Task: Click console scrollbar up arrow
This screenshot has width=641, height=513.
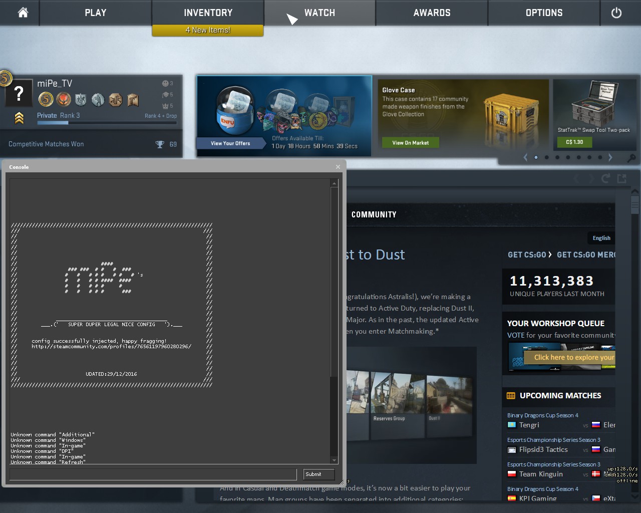Action: [334, 184]
